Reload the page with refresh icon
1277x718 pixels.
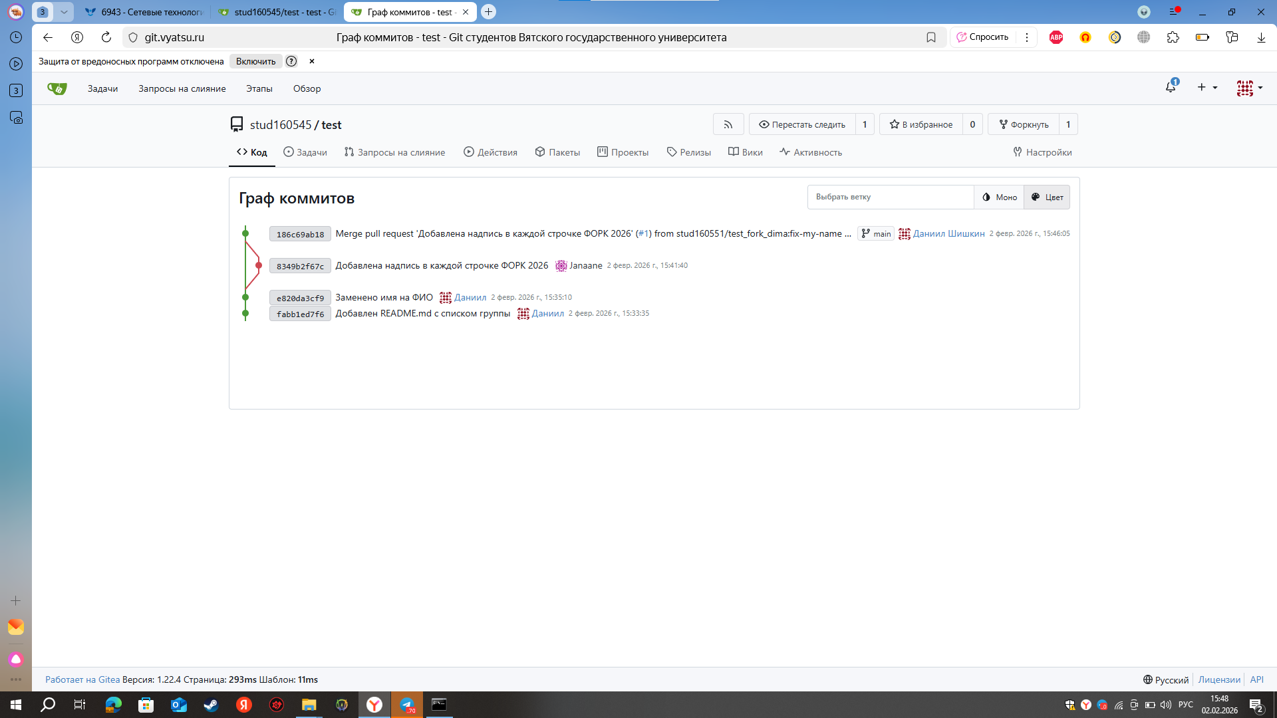(106, 37)
